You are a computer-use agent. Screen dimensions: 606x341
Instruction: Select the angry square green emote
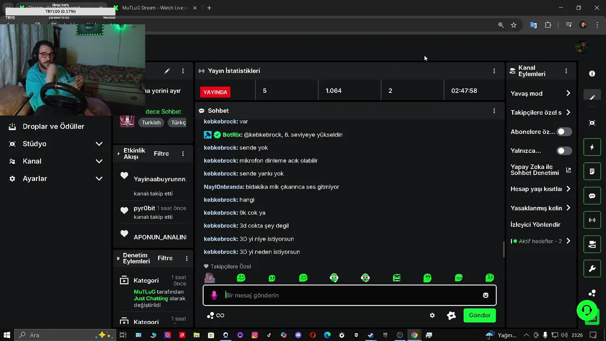pyautogui.click(x=396, y=278)
